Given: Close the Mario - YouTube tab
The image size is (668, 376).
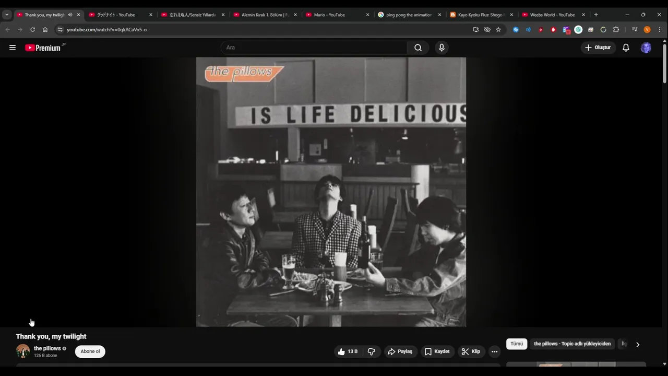Looking at the screenshot, I should click(x=367, y=15).
